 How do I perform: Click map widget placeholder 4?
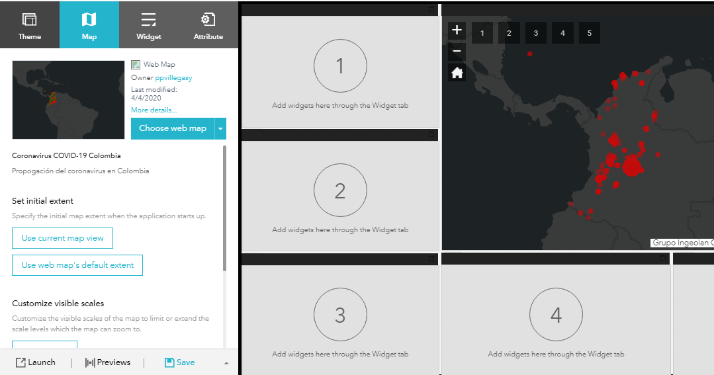click(563, 33)
